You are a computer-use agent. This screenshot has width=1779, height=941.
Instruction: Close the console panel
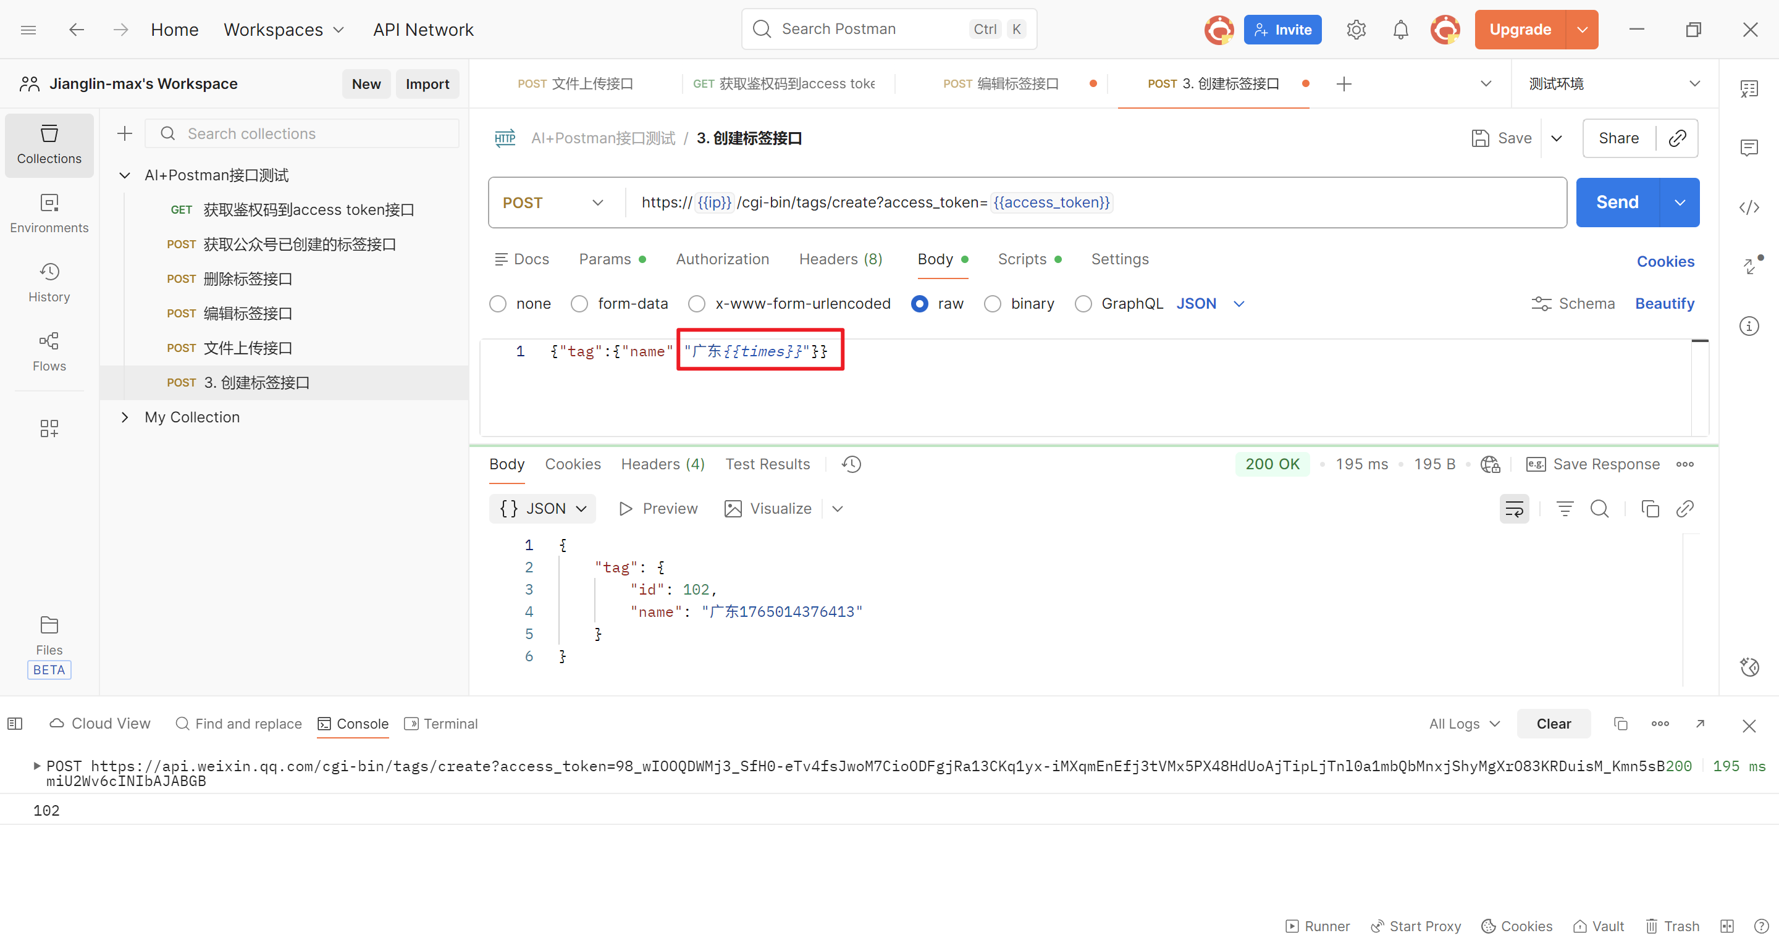[x=1749, y=725]
